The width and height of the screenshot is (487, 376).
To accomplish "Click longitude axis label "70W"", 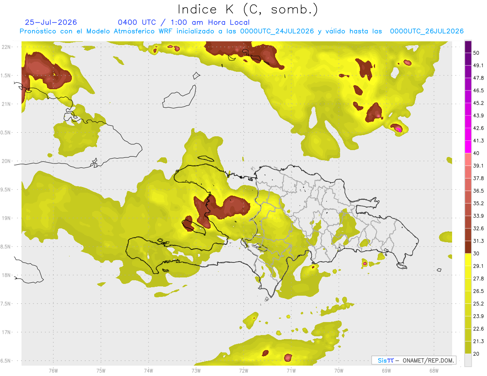I will coord(338,371).
